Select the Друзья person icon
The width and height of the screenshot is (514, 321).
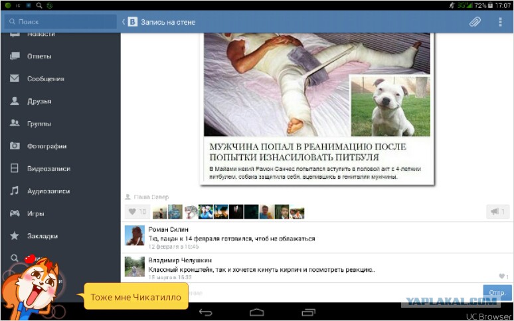pos(15,101)
